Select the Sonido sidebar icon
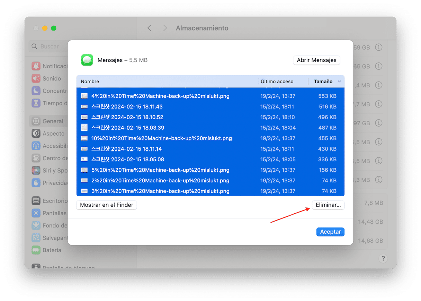 pos(36,79)
